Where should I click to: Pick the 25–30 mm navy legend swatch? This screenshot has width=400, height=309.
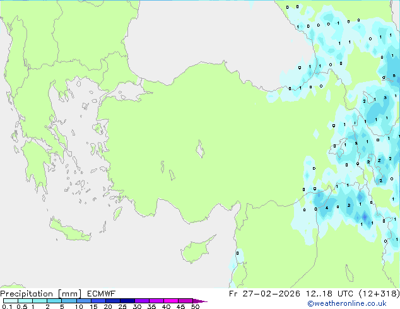click(x=127, y=301)
